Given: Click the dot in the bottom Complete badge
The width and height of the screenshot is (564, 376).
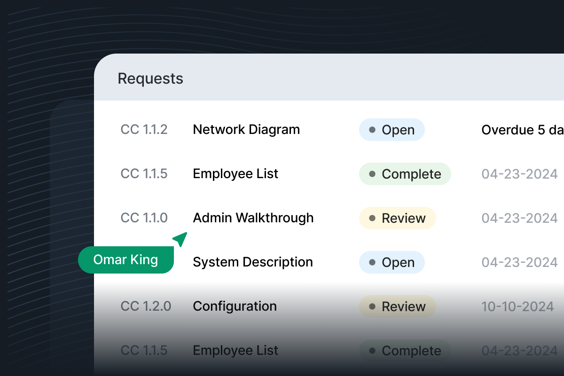Looking at the screenshot, I should tap(373, 350).
